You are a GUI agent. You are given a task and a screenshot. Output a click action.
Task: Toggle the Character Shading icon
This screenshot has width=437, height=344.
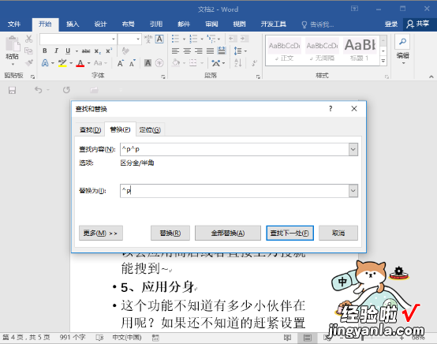tap(148, 63)
